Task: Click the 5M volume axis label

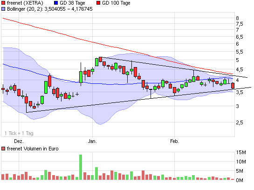Action: click(x=240, y=171)
